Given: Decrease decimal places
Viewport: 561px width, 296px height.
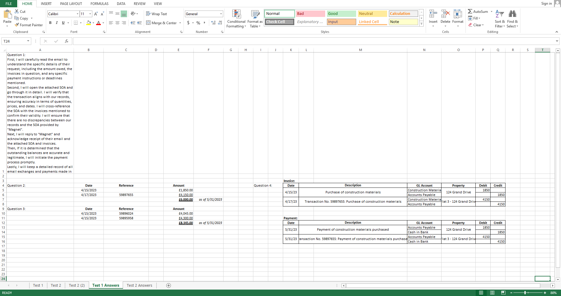Looking at the screenshot, I should (x=220, y=23).
